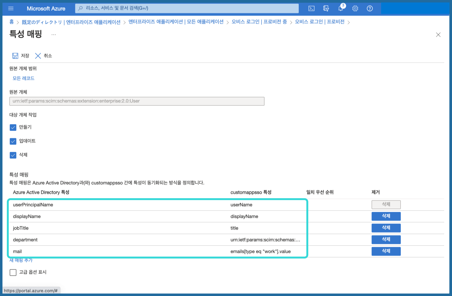Open notifications bell with badge 3
452x296 pixels.
(x=341, y=8)
